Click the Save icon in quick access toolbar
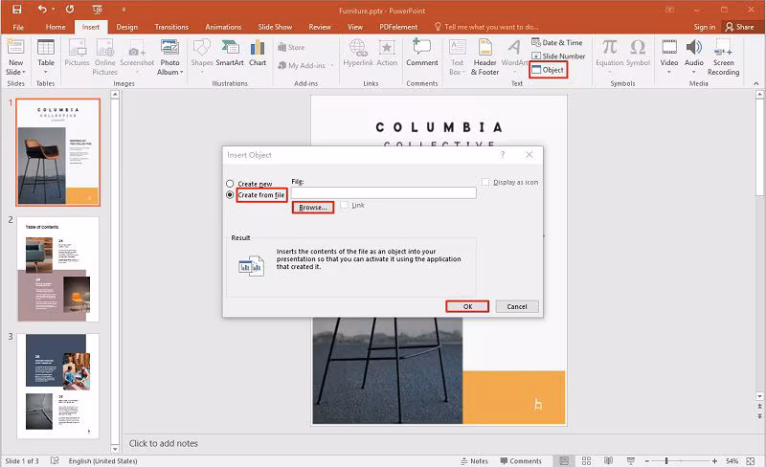This screenshot has width=766, height=467. (17, 10)
